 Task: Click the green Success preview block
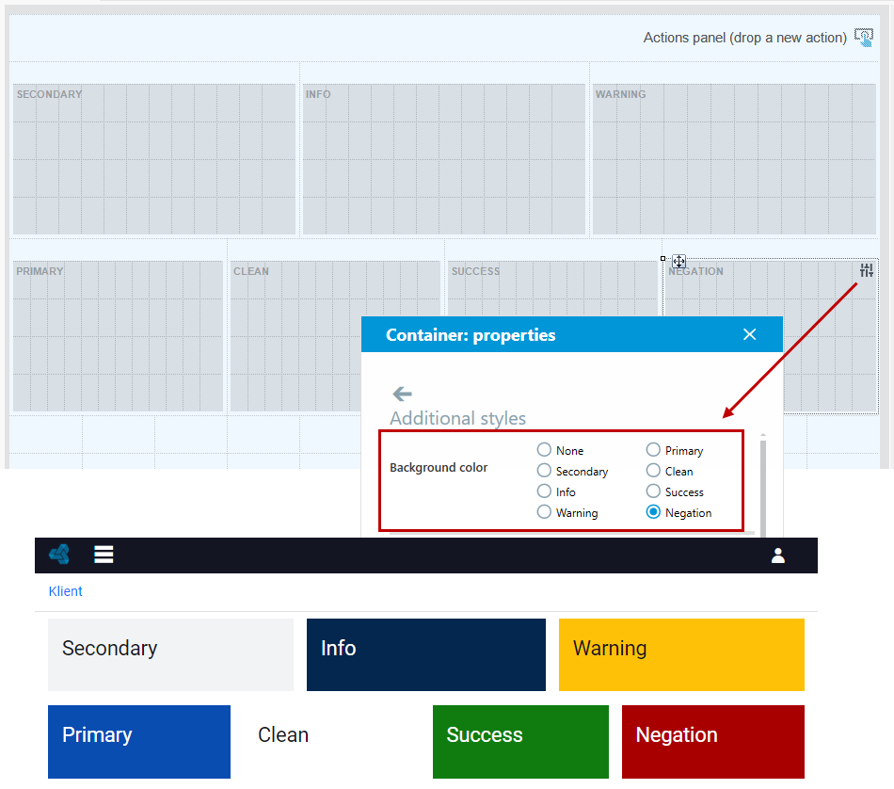coord(520,742)
